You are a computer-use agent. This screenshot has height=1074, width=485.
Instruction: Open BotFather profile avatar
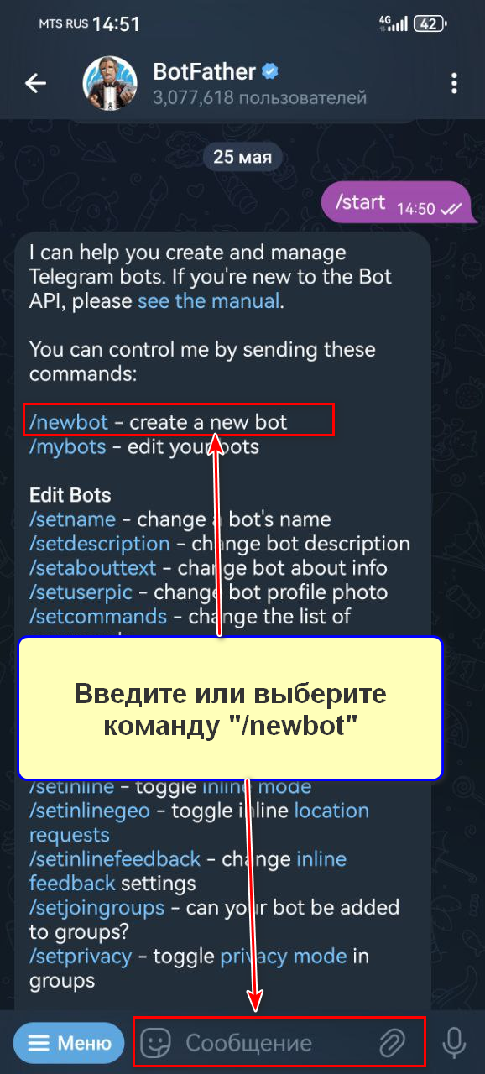tap(110, 84)
